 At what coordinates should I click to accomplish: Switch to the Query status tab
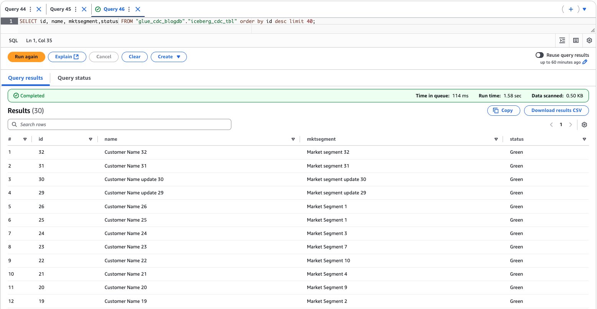[74, 78]
